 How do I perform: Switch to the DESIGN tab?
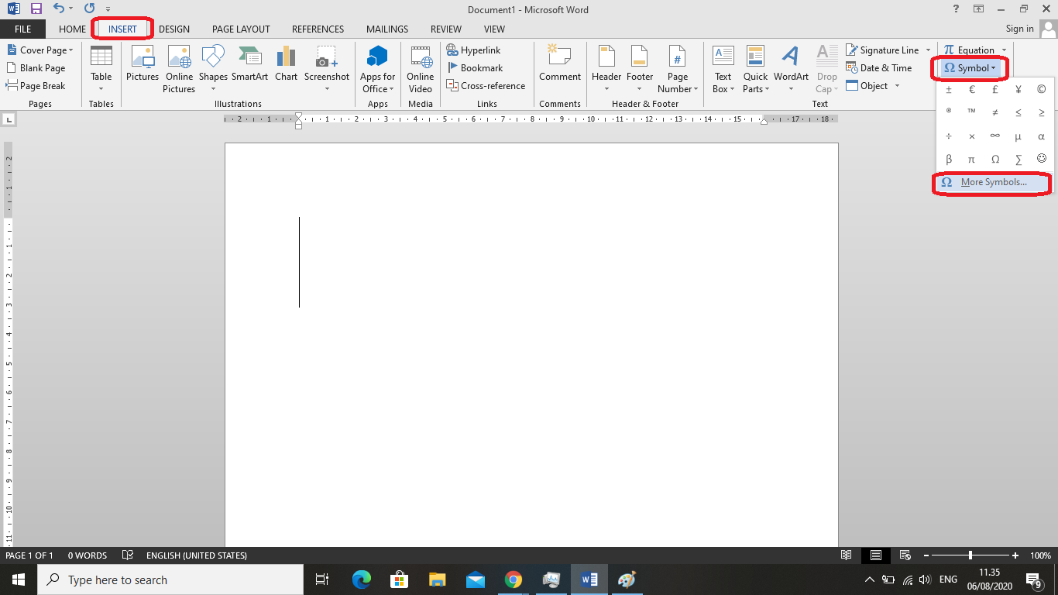click(174, 29)
